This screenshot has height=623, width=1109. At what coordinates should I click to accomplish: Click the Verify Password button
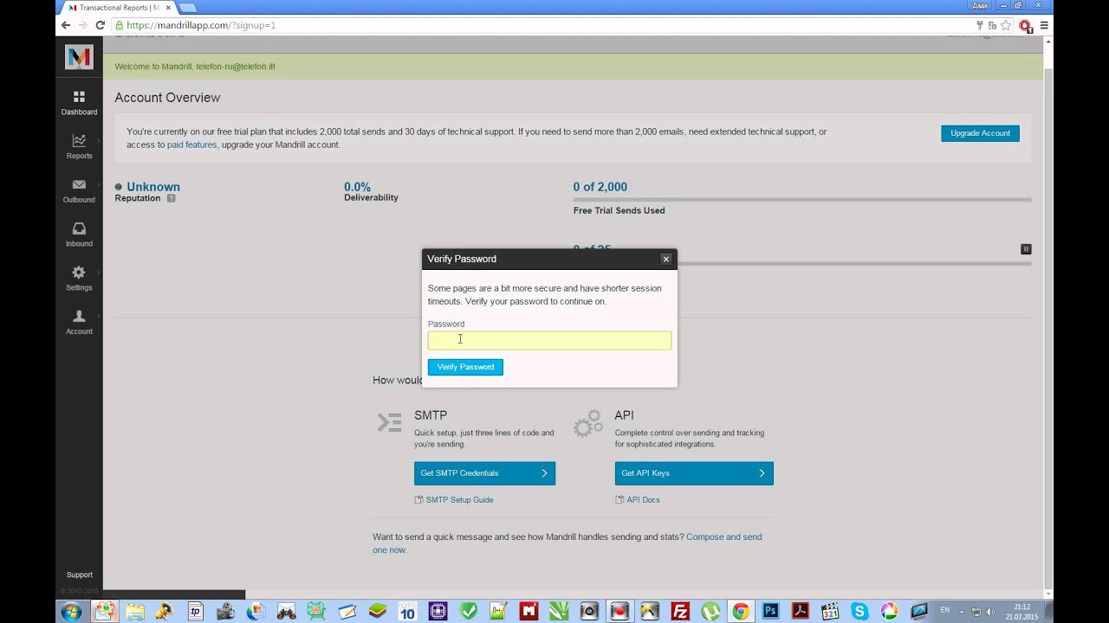click(465, 367)
